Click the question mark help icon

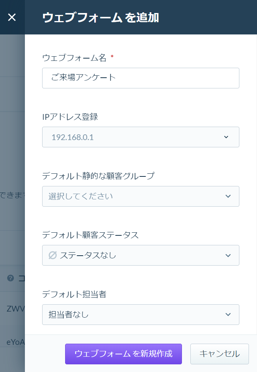(10, 278)
